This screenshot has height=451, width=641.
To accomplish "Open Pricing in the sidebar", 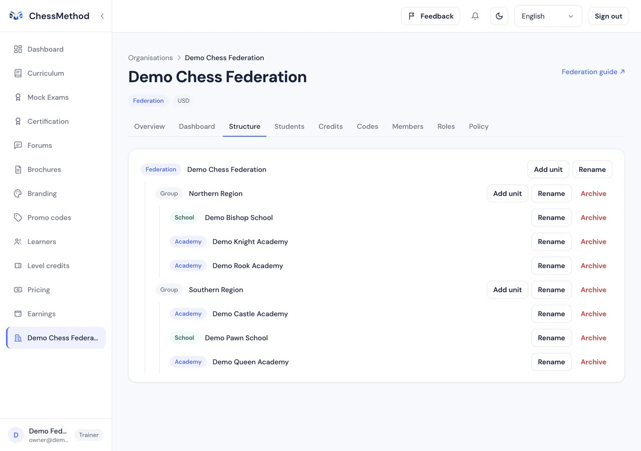I will pyautogui.click(x=56, y=290).
